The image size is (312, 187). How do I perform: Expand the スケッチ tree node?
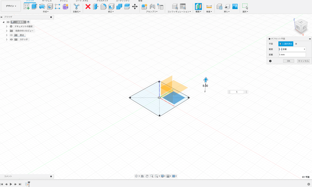[7, 40]
